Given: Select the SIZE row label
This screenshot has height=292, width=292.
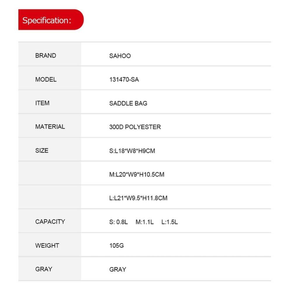Looking at the screenshot, I should pyautogui.click(x=42, y=151).
